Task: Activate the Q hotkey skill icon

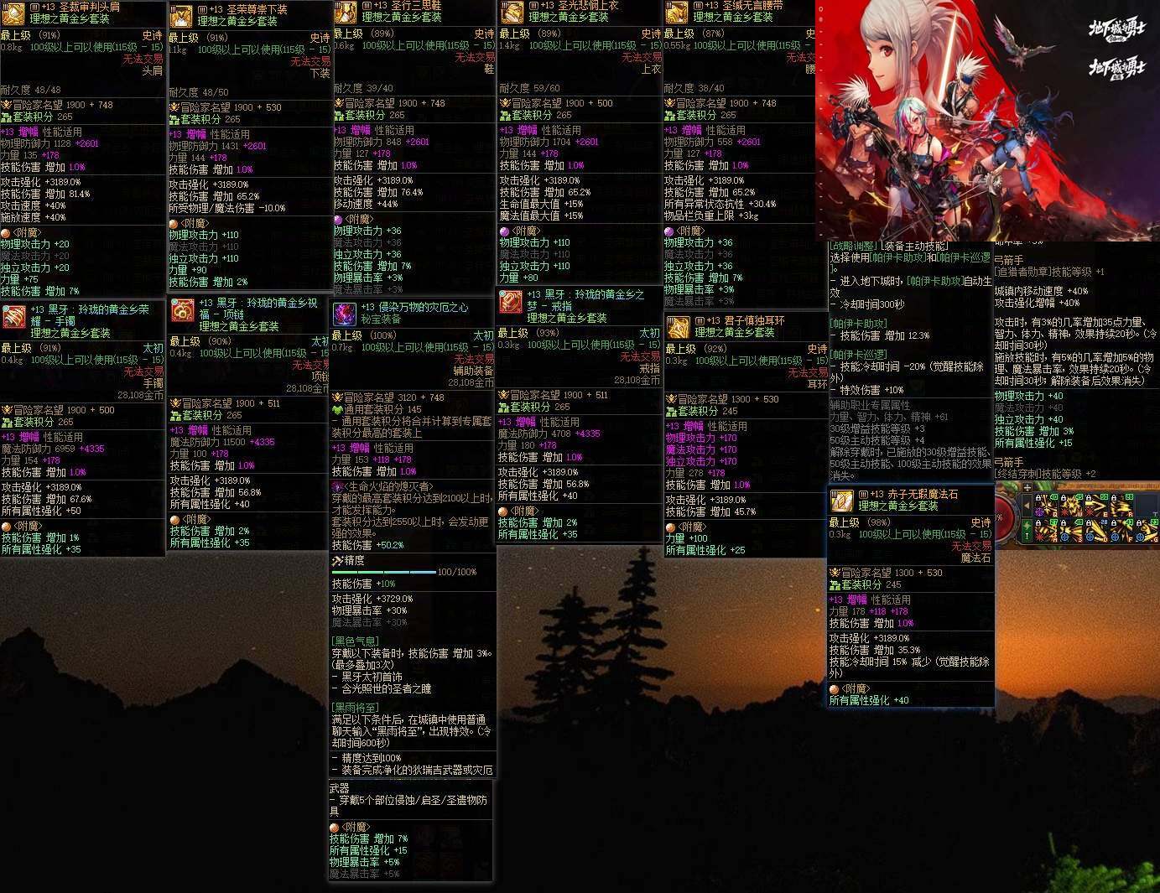Action: point(1046,506)
